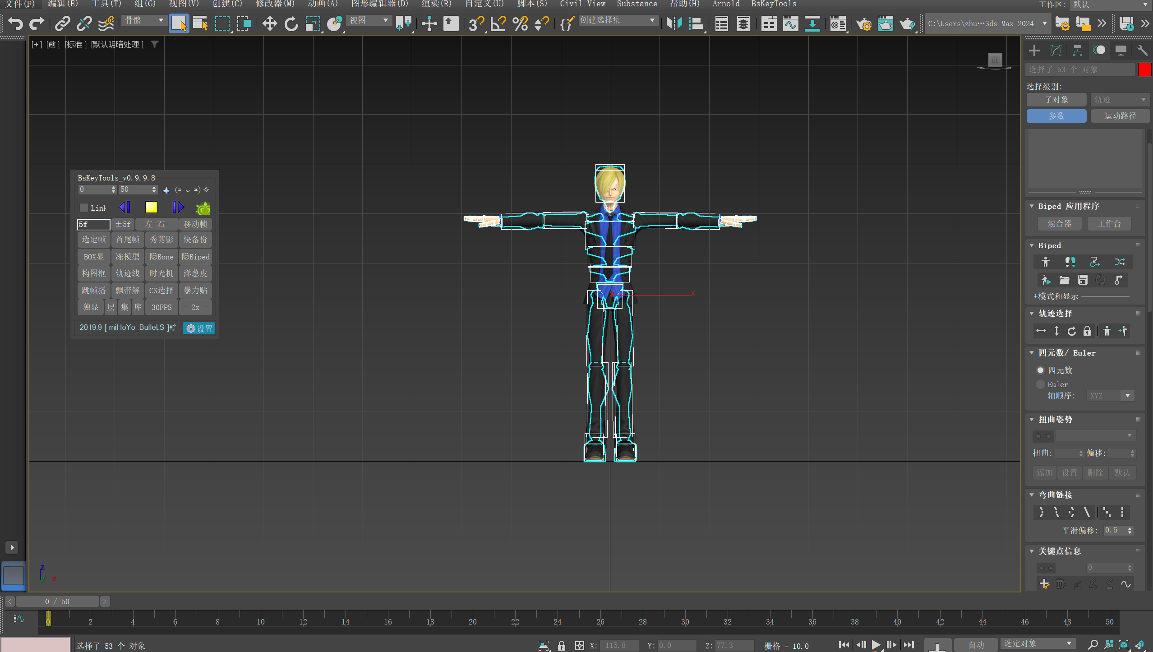
Task: Click the 运动路径 button
Action: [1120, 116]
